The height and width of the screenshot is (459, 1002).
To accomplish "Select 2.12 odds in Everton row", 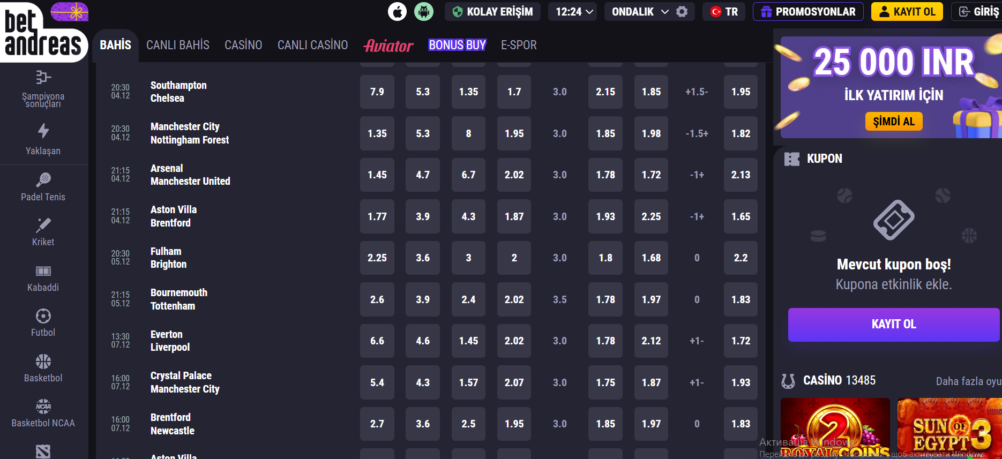I will pyautogui.click(x=651, y=341).
